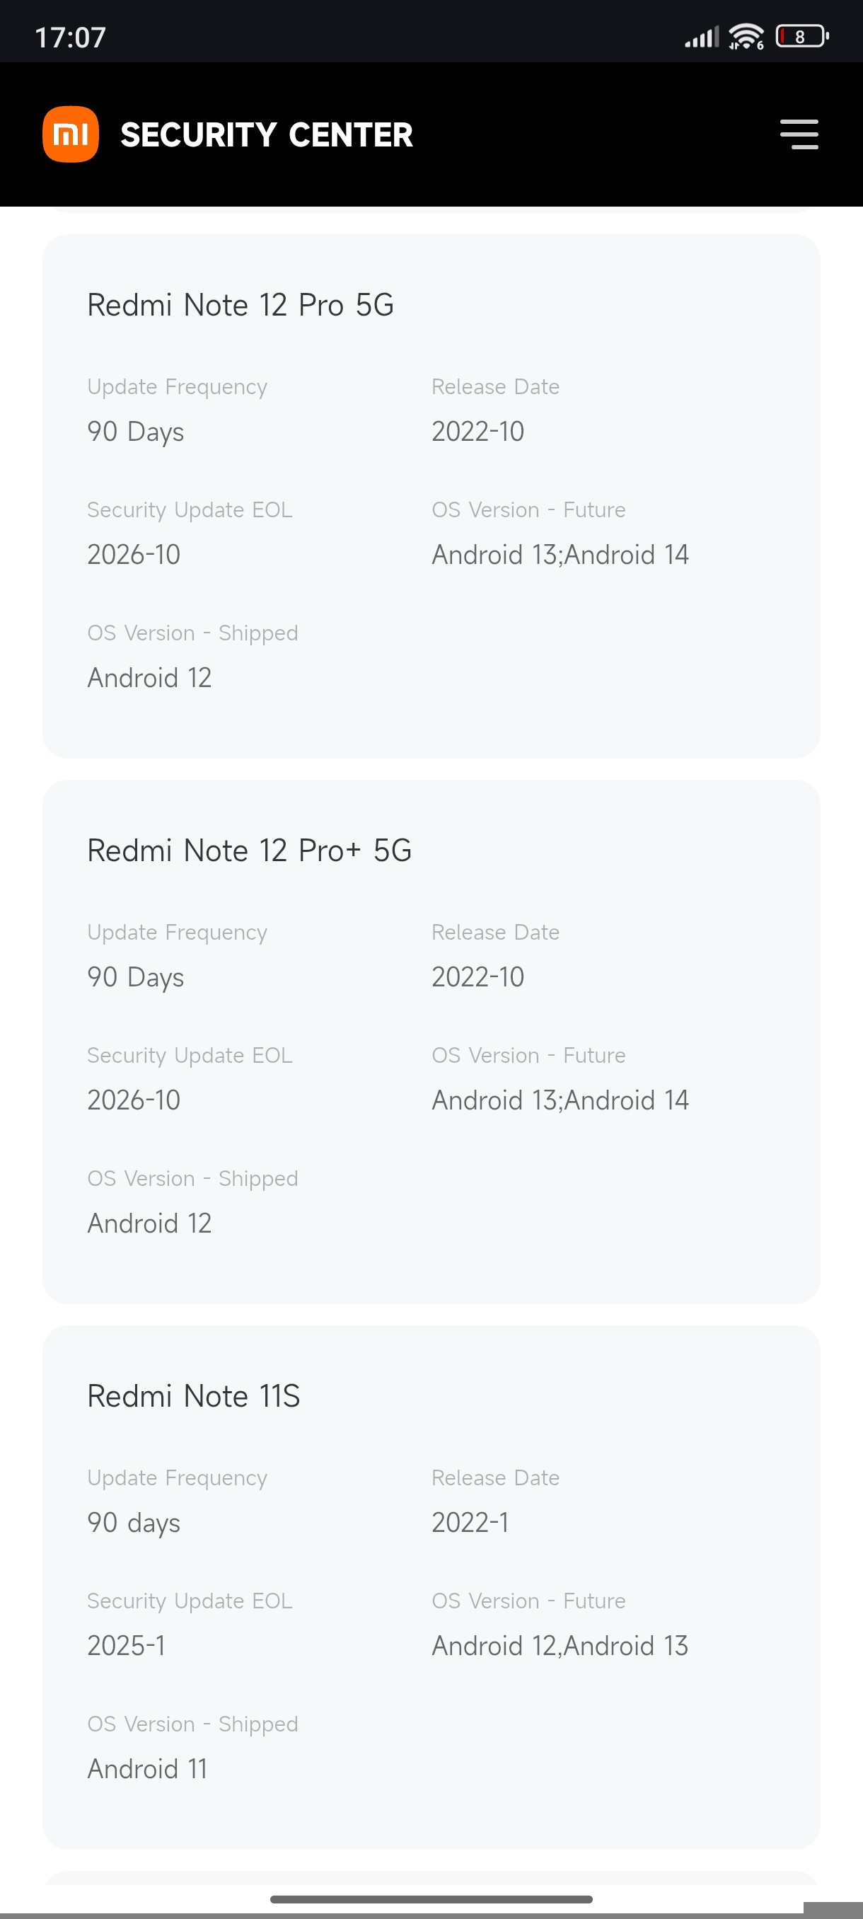Tap the Security Center header title

[x=266, y=135]
